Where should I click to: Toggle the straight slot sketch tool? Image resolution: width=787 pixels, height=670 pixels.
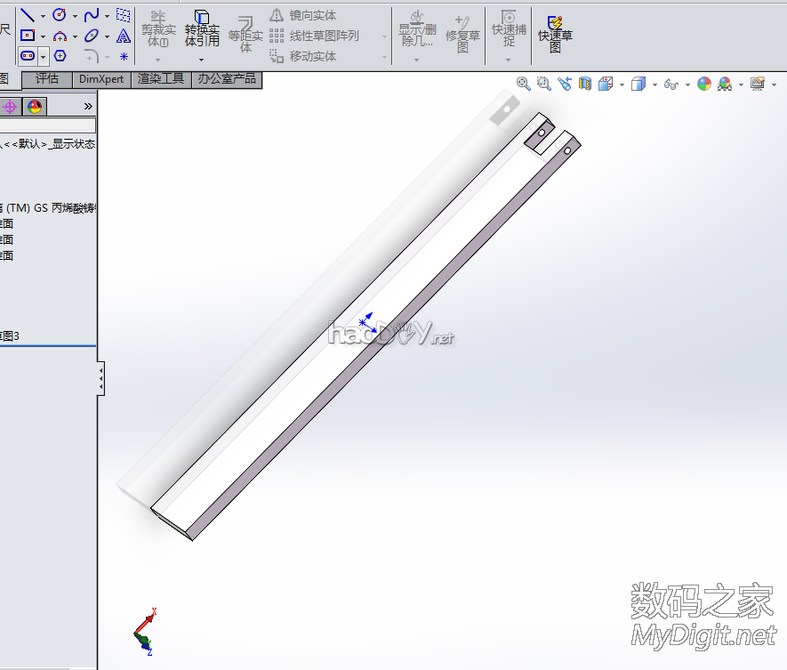28,55
